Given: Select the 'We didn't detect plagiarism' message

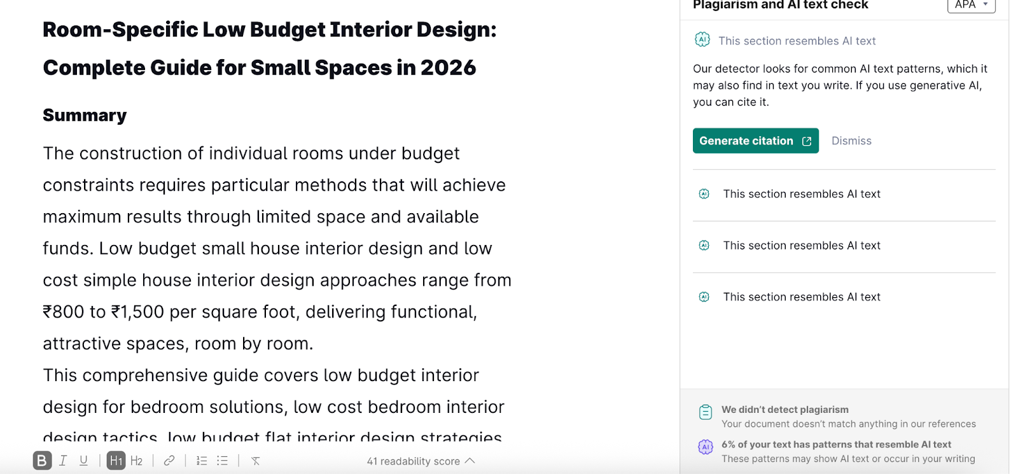Looking at the screenshot, I should 784,410.
